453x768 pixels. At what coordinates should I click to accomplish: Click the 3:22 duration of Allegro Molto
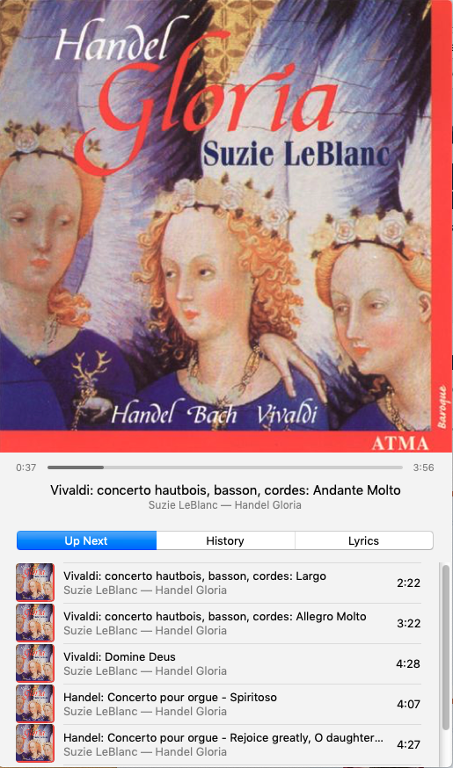click(x=408, y=624)
